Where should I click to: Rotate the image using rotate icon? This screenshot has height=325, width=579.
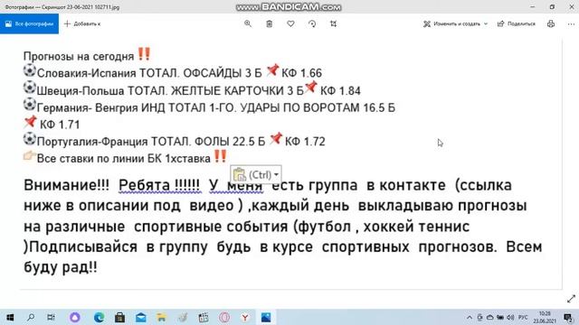(x=312, y=23)
